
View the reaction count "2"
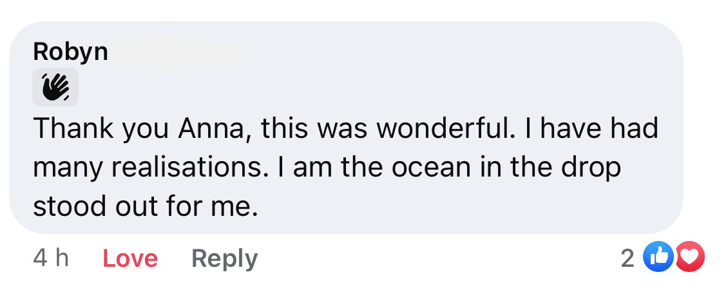627,258
